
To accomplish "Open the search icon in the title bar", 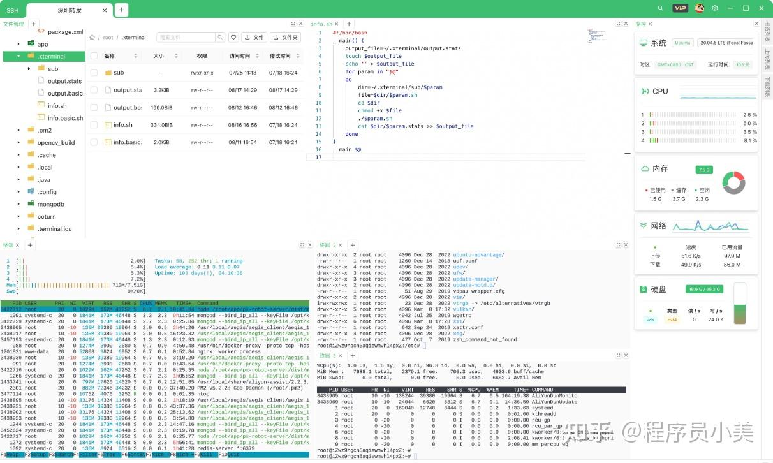I will point(661,8).
